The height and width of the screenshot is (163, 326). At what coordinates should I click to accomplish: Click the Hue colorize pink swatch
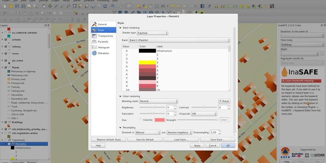point(159,120)
